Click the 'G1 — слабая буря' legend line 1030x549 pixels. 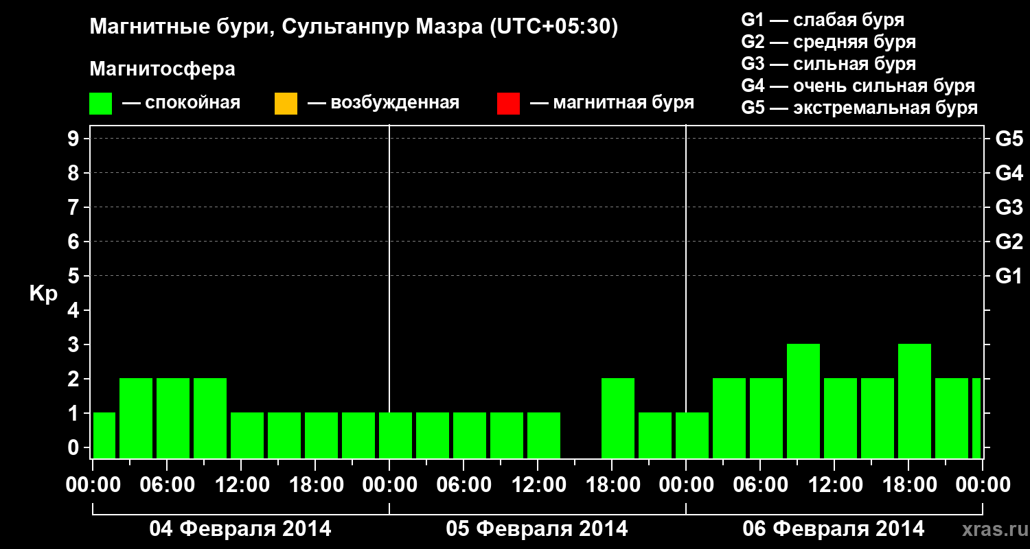point(823,20)
